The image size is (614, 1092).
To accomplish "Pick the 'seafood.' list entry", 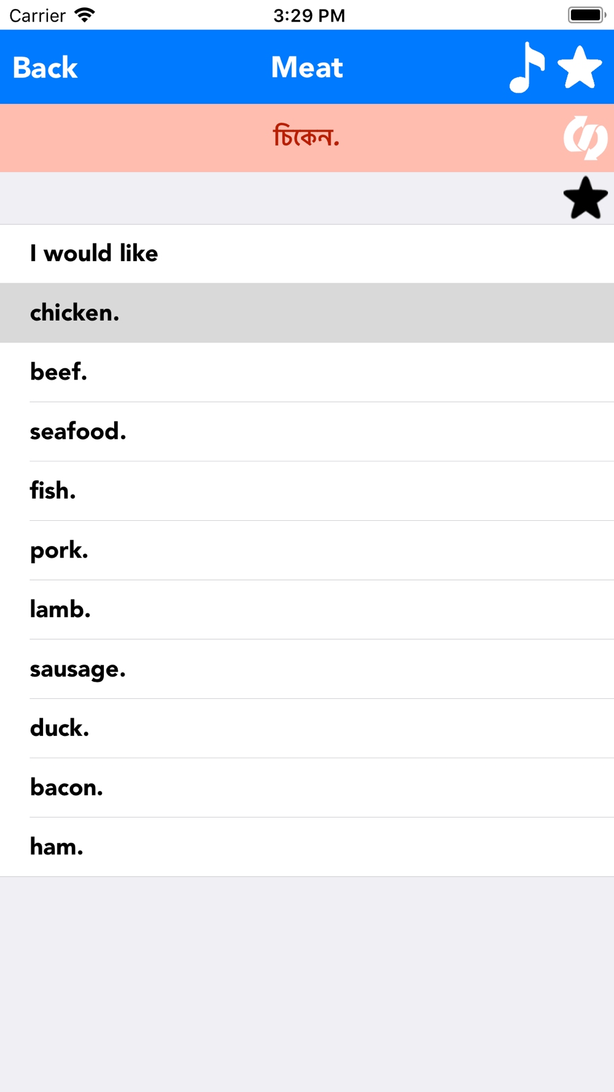I will (x=307, y=432).
